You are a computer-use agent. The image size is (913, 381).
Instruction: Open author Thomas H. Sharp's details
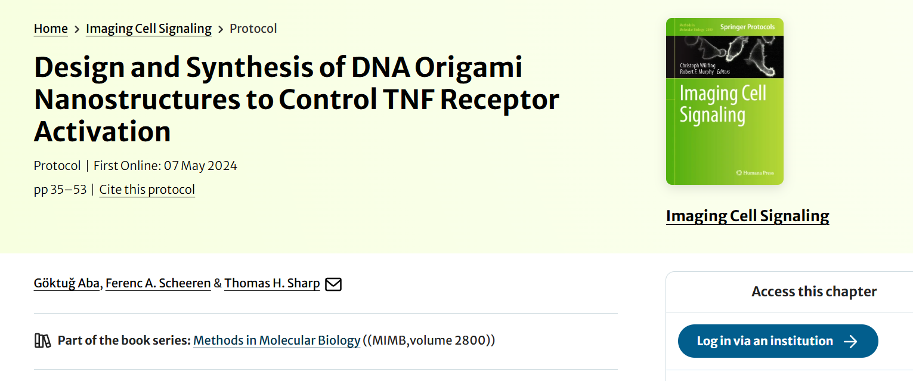tap(272, 283)
